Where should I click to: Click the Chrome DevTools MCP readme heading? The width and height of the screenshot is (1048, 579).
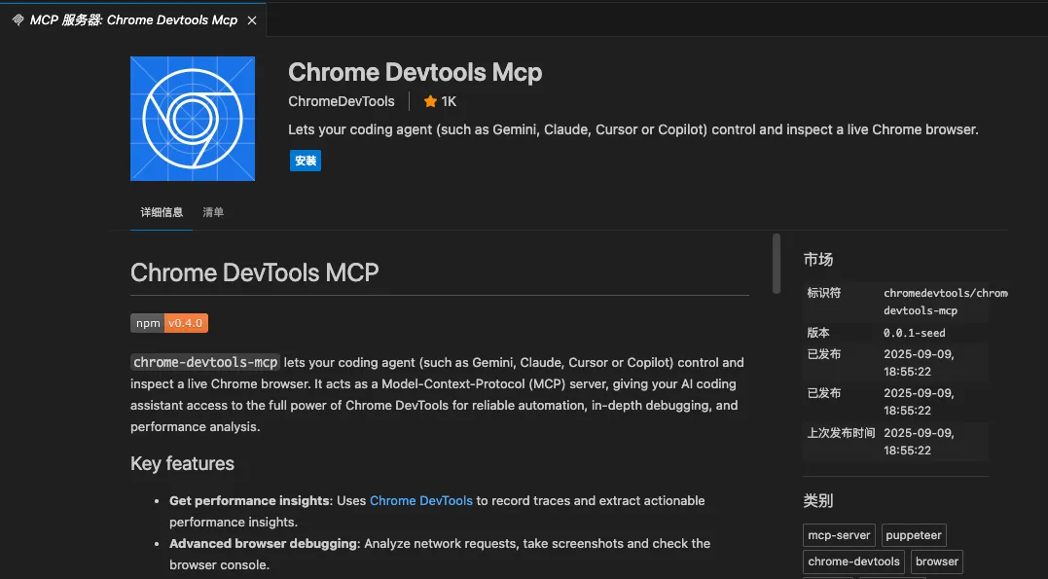tap(255, 272)
